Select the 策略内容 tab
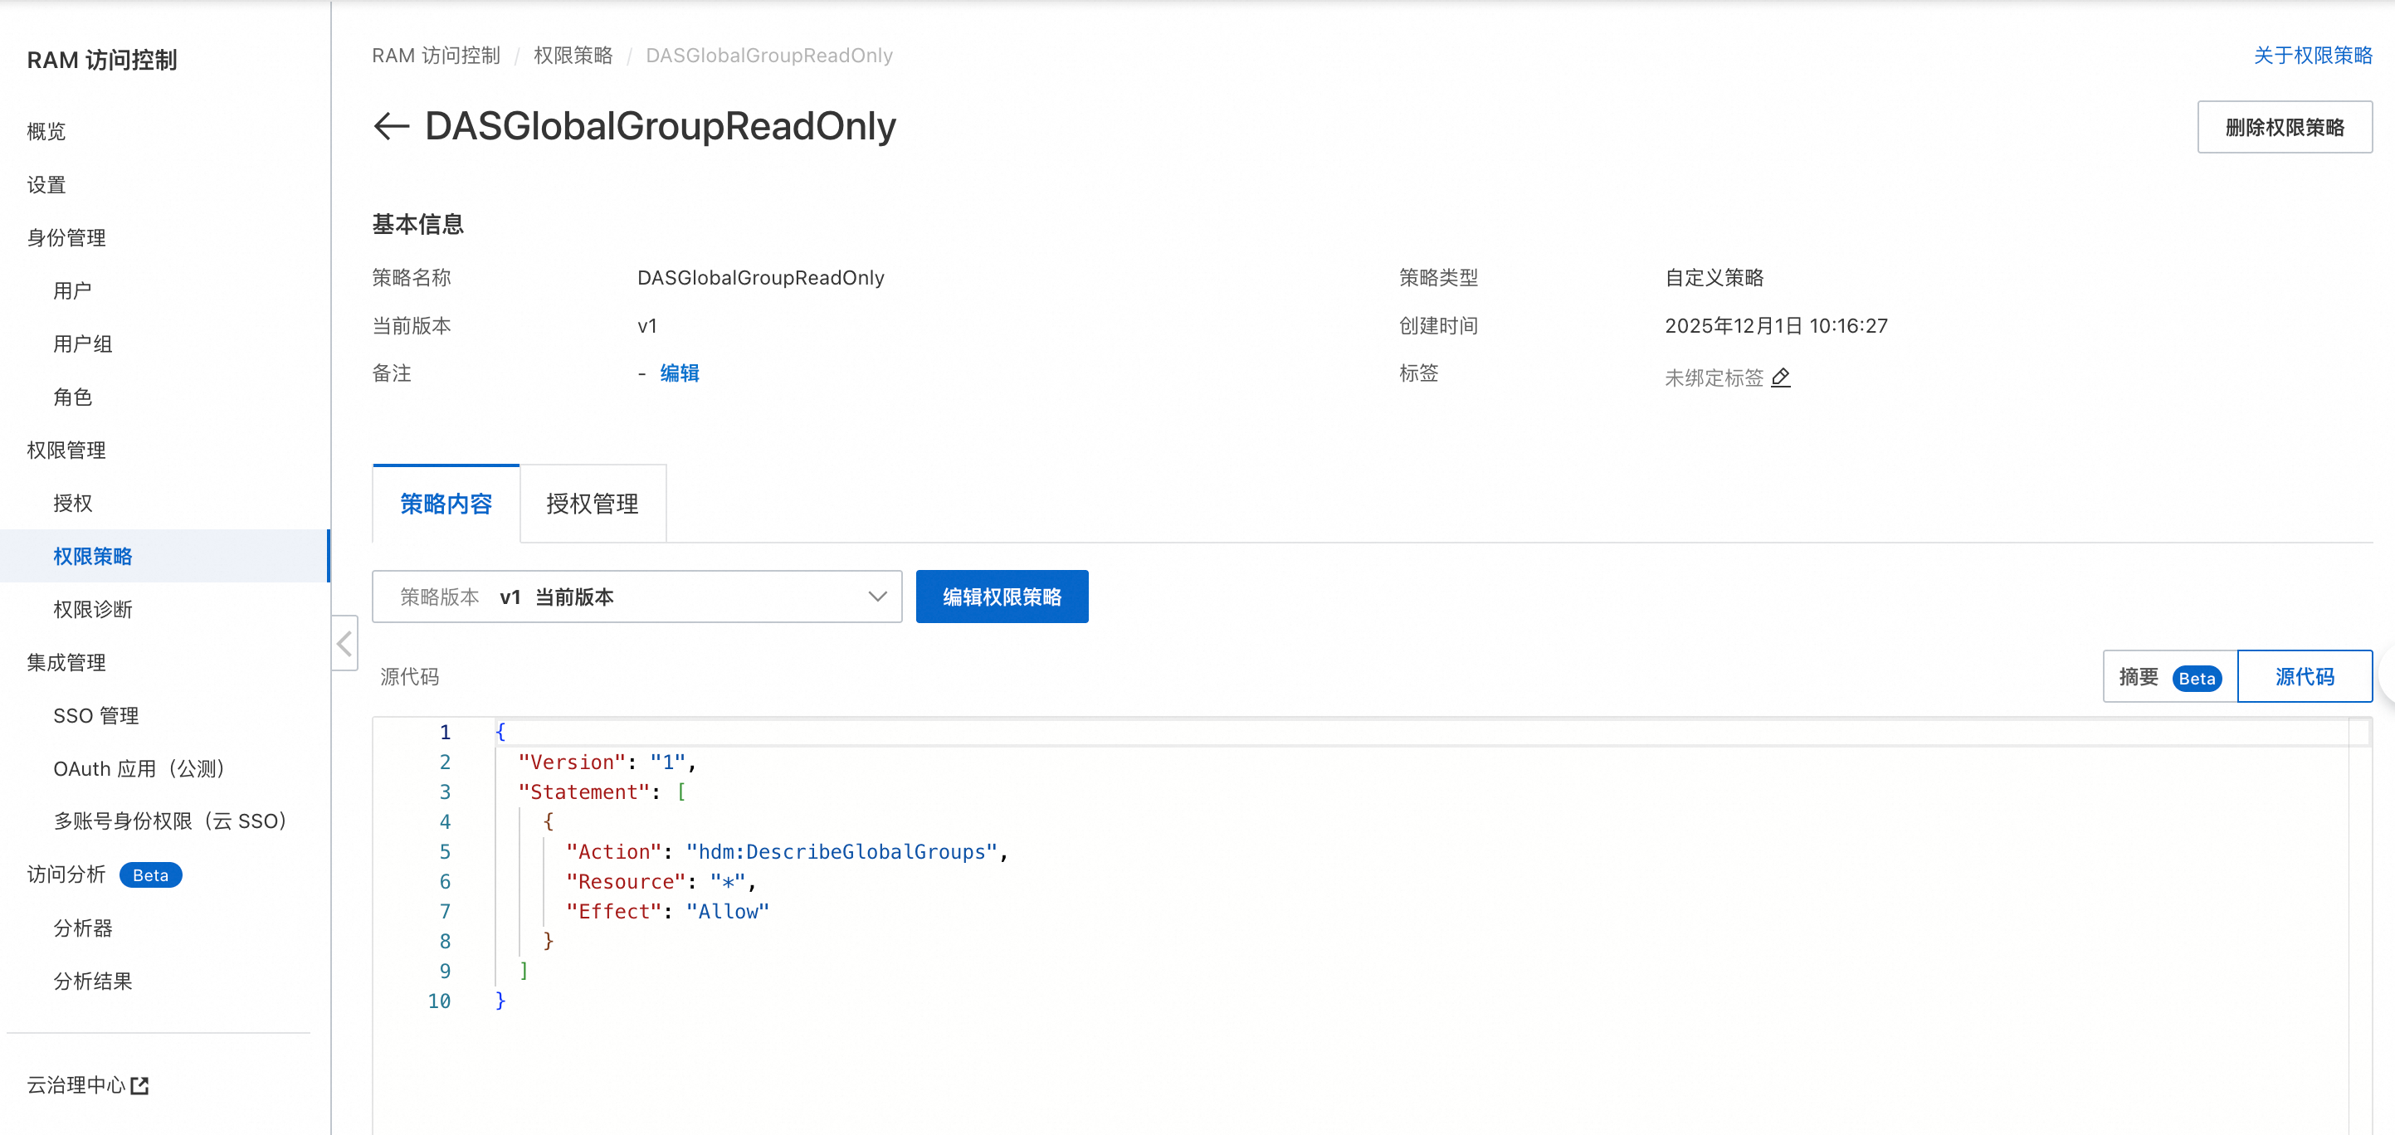This screenshot has width=2395, height=1135. (x=446, y=504)
